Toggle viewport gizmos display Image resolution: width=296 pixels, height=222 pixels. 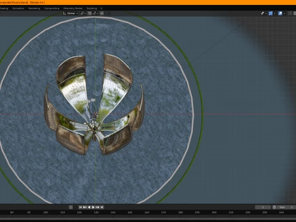point(271,14)
